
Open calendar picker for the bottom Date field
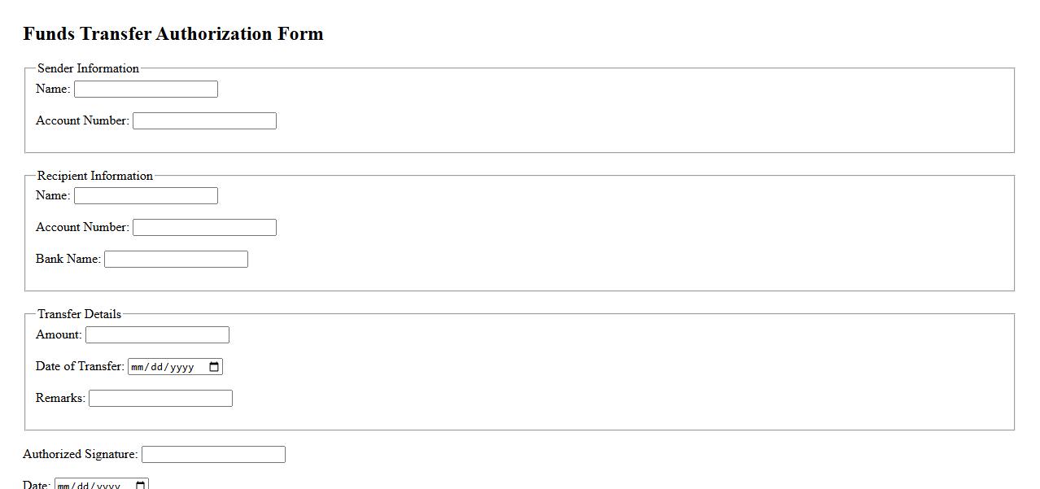140,485
